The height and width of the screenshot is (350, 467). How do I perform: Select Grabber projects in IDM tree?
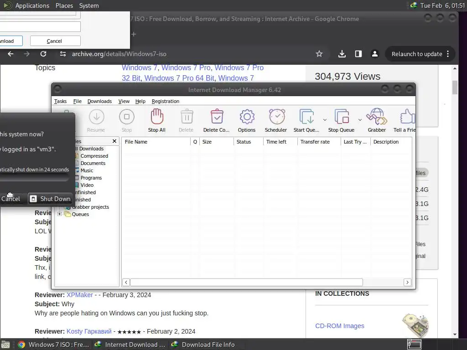click(90, 207)
